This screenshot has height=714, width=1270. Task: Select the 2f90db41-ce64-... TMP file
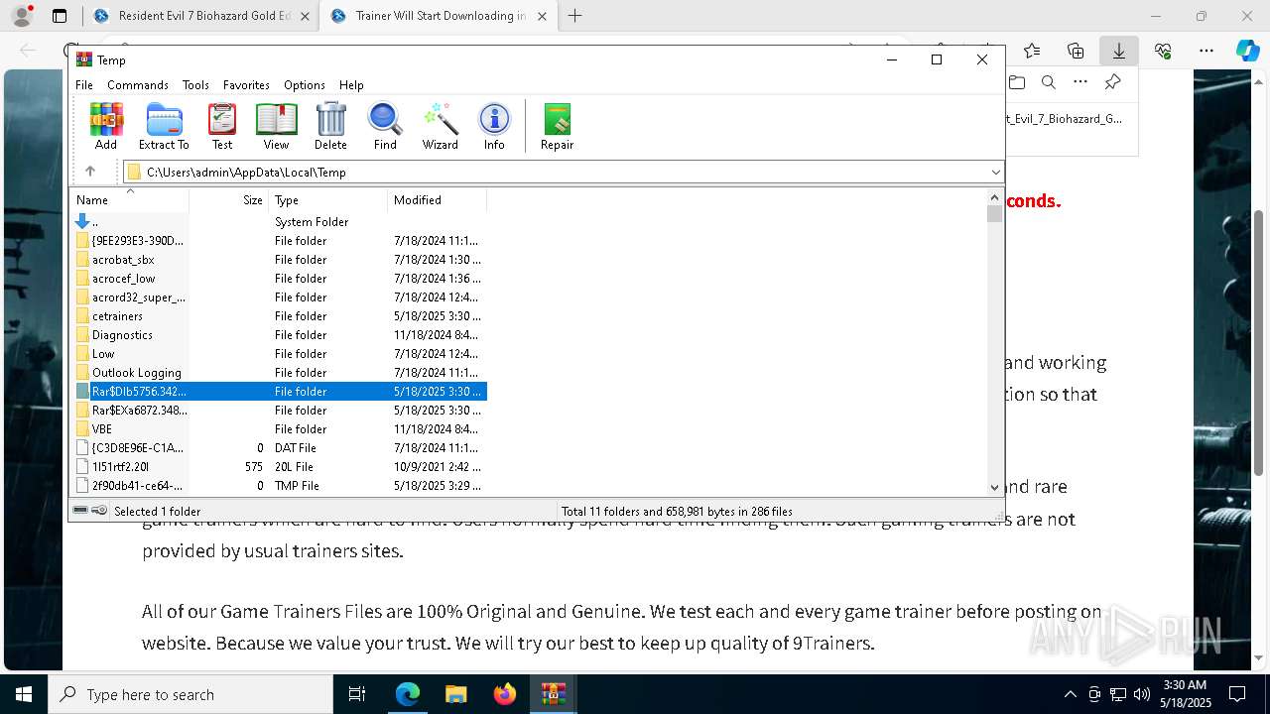[x=280, y=486]
